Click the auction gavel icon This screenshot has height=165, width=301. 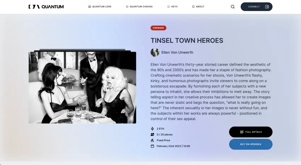(x=152, y=140)
